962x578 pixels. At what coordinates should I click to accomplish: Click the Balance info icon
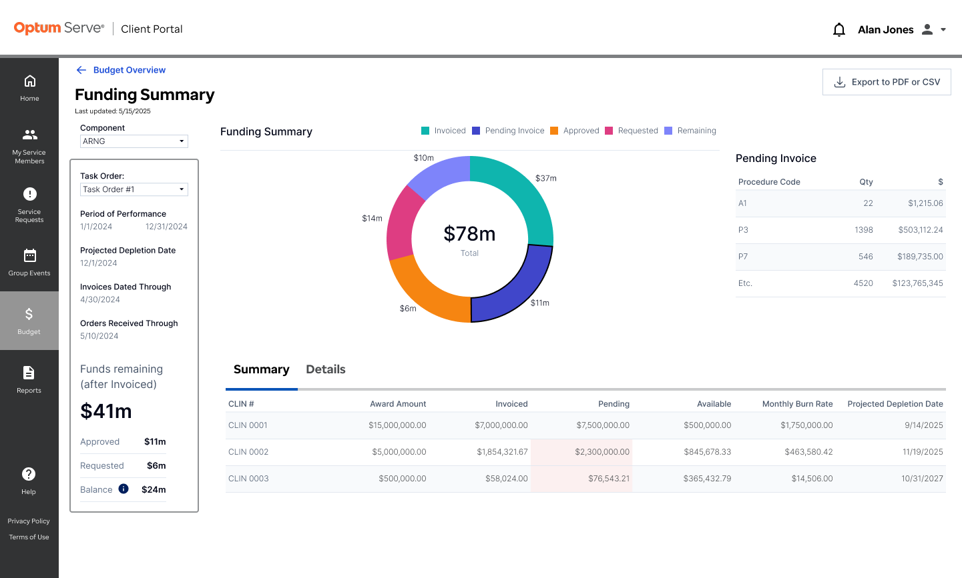124,489
